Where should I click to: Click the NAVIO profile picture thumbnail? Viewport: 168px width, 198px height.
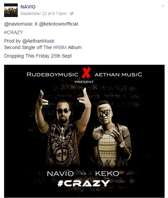point(11,10)
